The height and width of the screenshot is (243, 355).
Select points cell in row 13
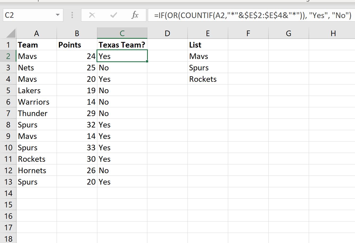tap(77, 182)
